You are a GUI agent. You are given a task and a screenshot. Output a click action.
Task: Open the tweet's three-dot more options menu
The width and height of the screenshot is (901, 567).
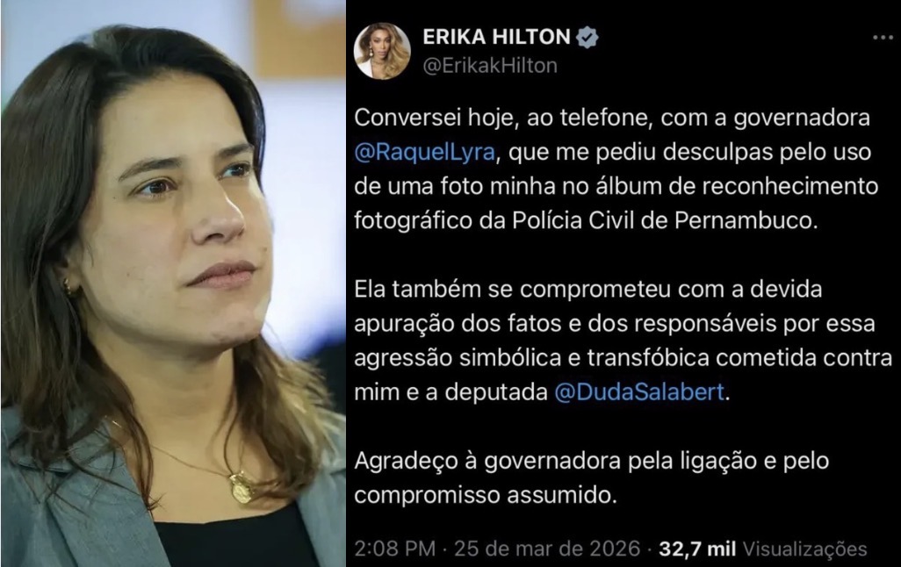click(882, 38)
